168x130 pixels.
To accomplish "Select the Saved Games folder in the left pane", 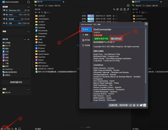I will (42, 54).
